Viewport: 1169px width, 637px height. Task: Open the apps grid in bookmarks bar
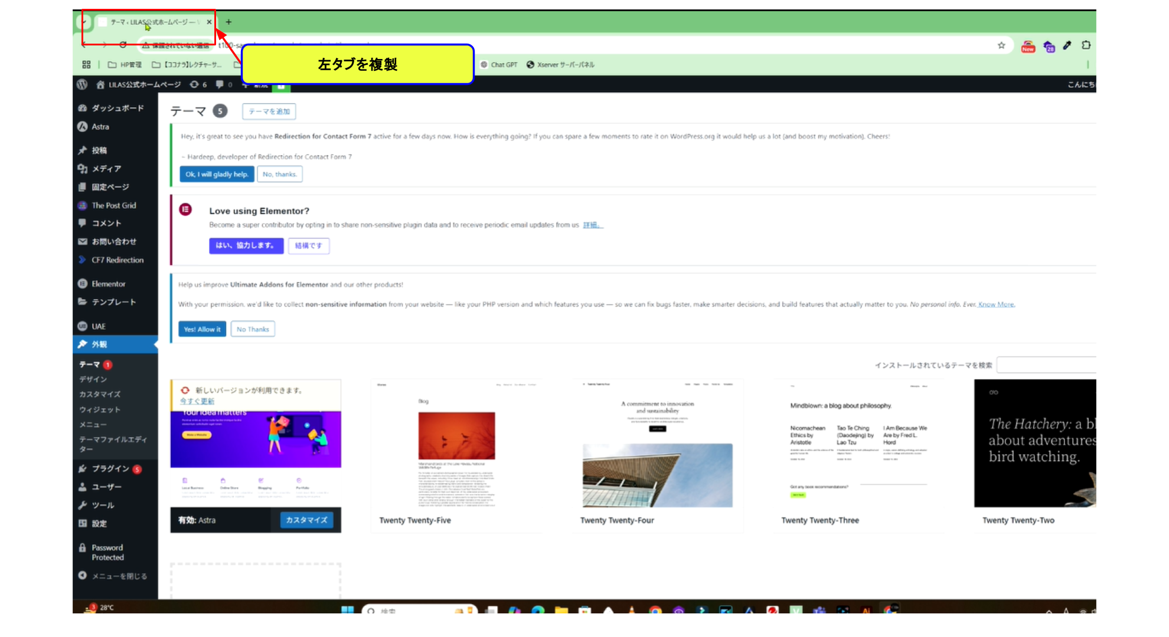(x=86, y=64)
